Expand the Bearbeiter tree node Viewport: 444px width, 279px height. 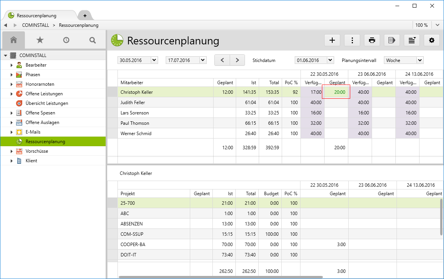(12, 65)
